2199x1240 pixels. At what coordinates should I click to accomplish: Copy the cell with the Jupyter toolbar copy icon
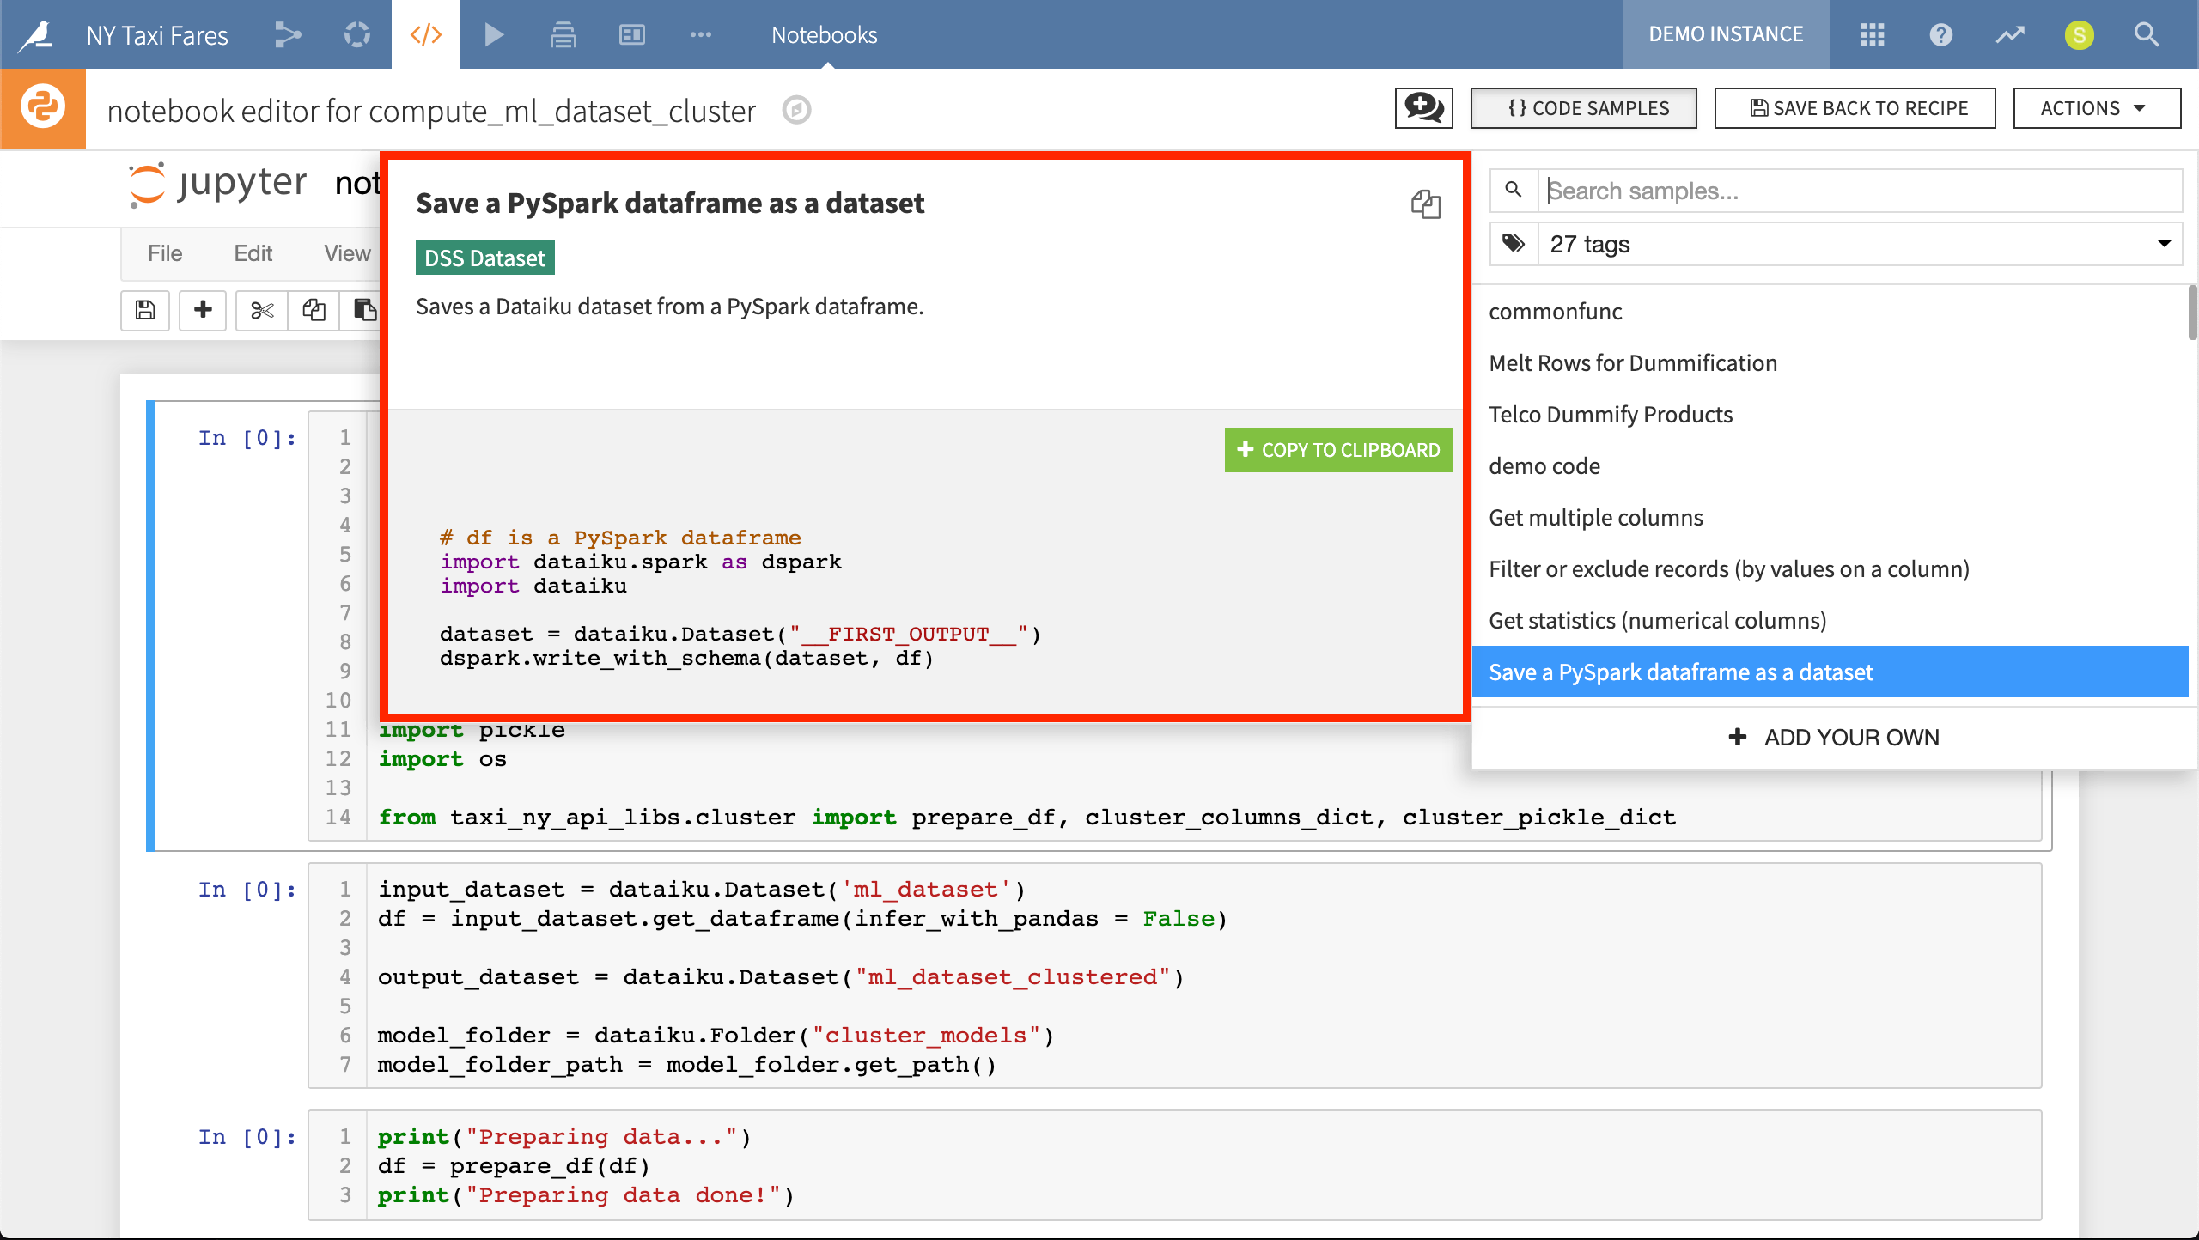click(x=314, y=310)
